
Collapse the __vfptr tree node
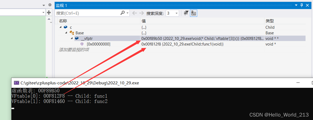pyautogui.click(x=72, y=38)
